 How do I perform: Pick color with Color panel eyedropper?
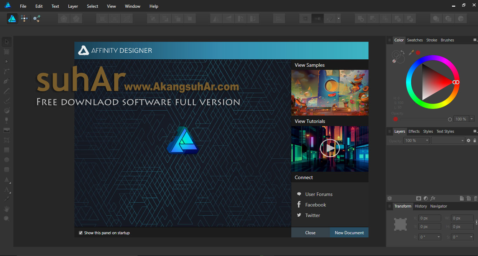[x=411, y=52]
